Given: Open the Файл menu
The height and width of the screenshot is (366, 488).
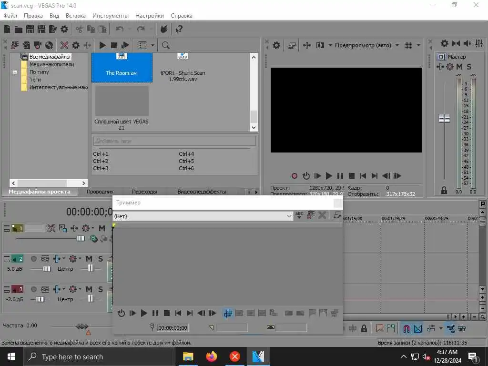Looking at the screenshot, I should point(10,16).
